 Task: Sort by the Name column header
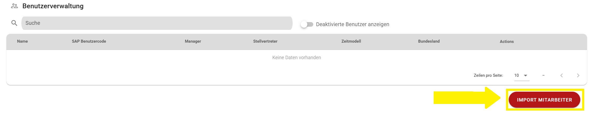pos(22,41)
